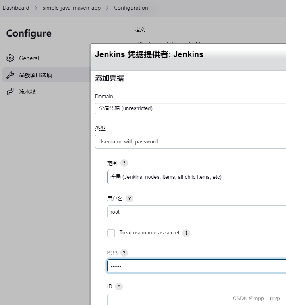Image resolution: width=286 pixels, height=305 pixels.
Task: Click the 添加凭据 heading
Action: tap(110, 78)
